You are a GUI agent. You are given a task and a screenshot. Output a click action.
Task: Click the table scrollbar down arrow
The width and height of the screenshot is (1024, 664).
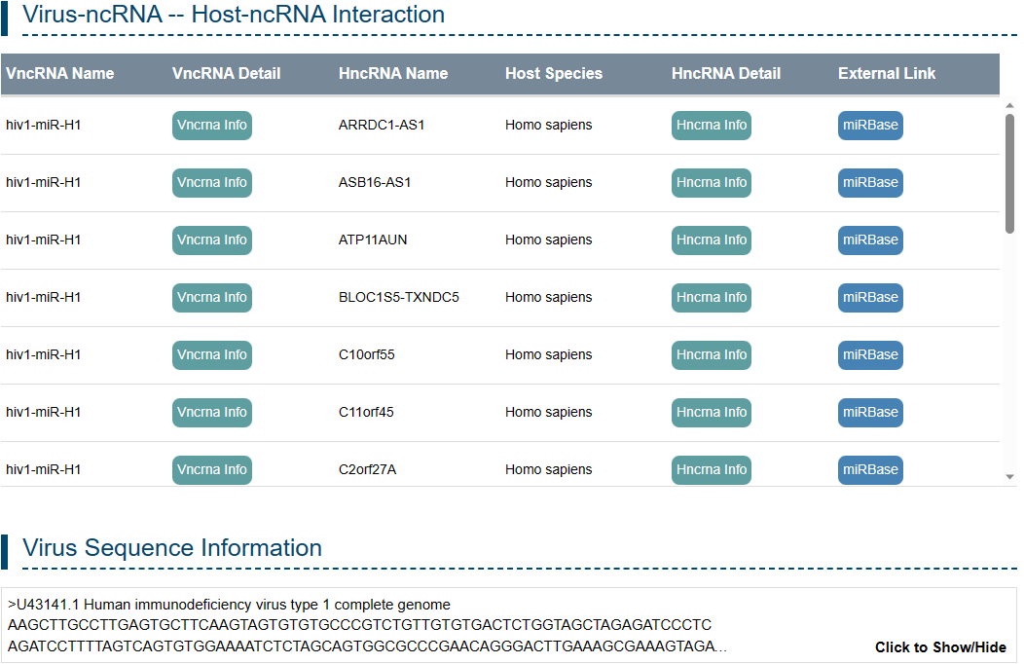click(x=1009, y=477)
